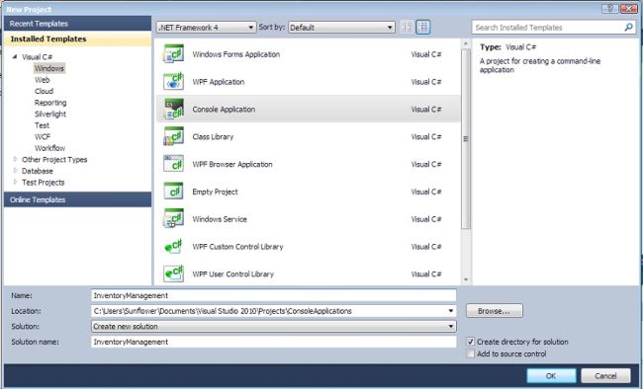The width and height of the screenshot is (643, 389).
Task: Select the Web category
Action: [42, 80]
